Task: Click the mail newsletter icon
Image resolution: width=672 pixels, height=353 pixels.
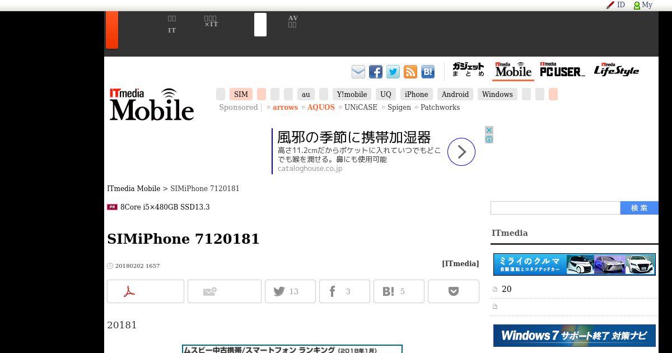Action: (x=358, y=72)
